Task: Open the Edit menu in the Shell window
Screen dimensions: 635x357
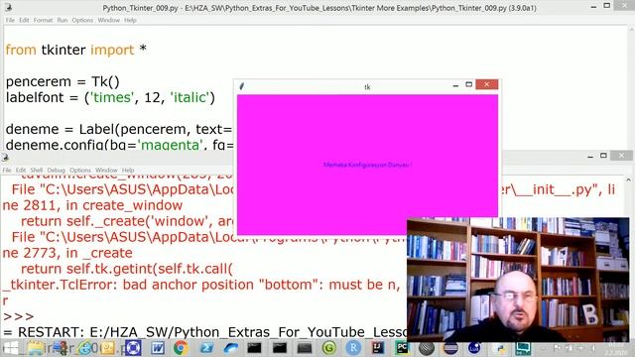Action: pos(21,170)
